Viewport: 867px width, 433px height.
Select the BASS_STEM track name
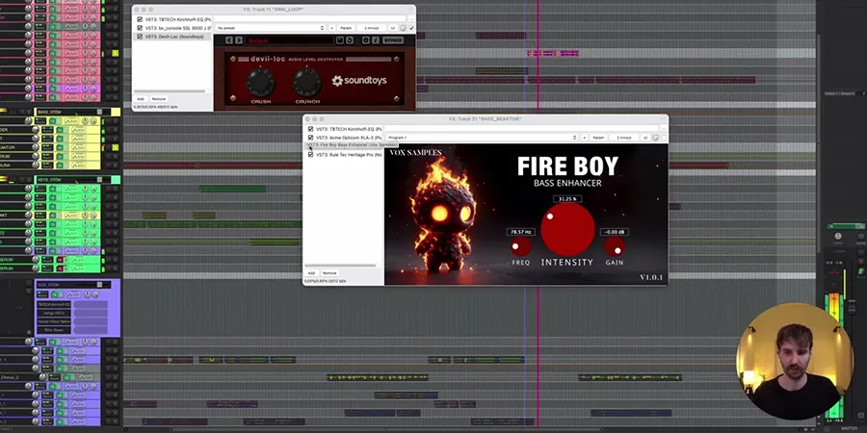pos(50,113)
